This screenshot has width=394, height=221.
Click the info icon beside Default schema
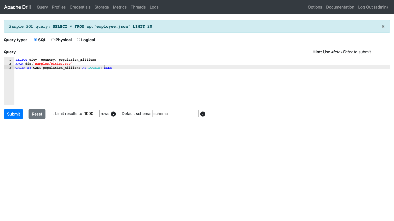tap(203, 114)
